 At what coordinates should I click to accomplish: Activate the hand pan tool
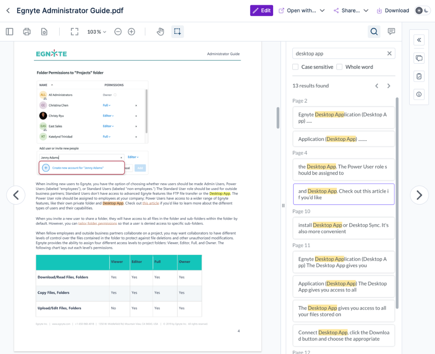click(x=161, y=32)
